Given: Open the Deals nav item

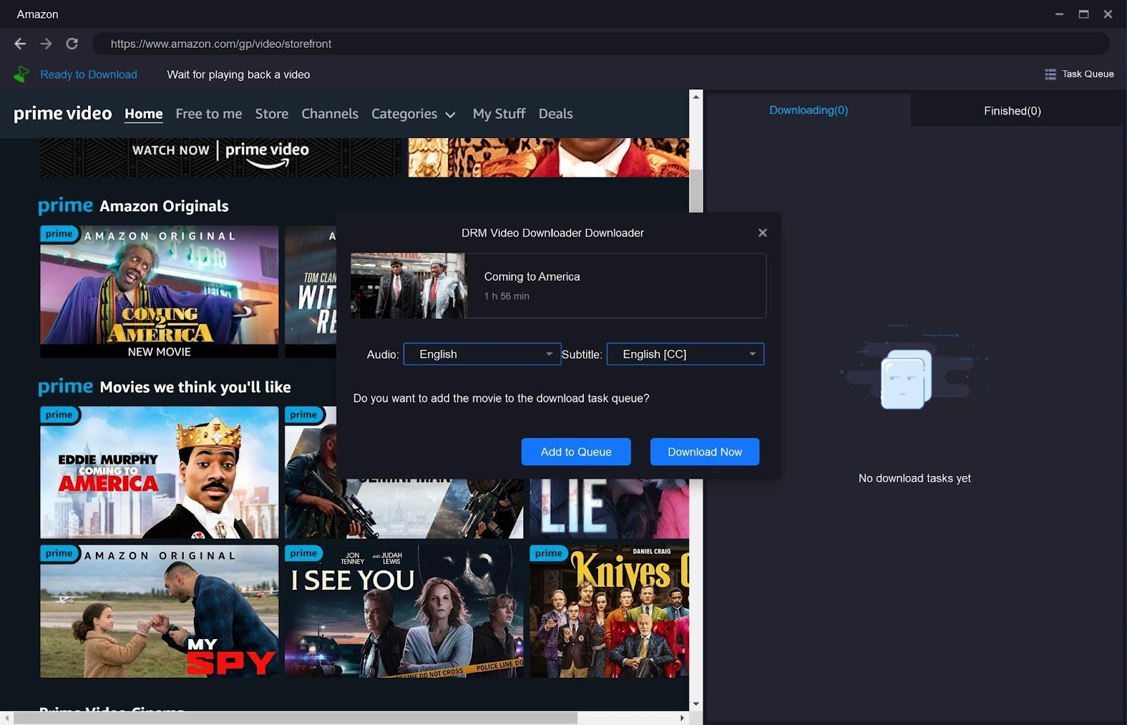Looking at the screenshot, I should pos(556,113).
